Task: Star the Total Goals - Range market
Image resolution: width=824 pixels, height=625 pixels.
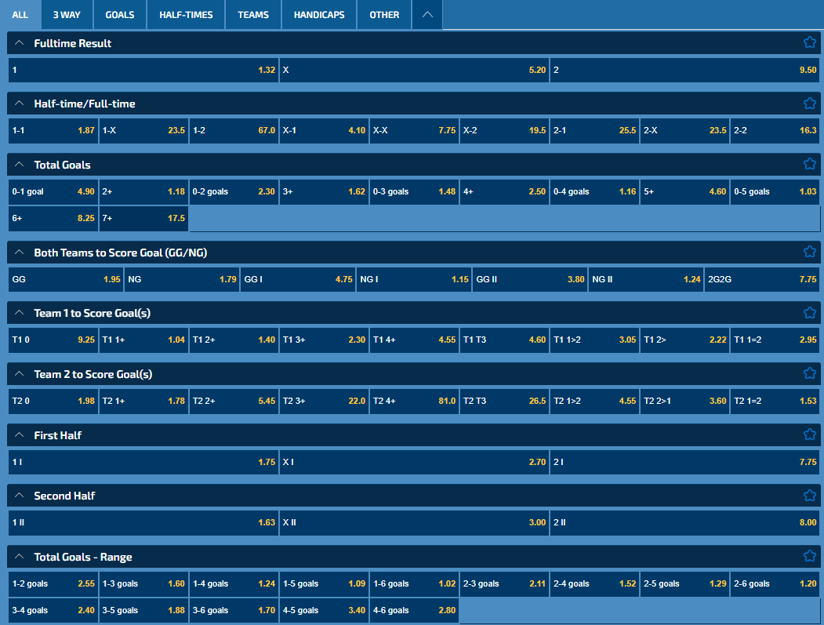Action: [809, 556]
